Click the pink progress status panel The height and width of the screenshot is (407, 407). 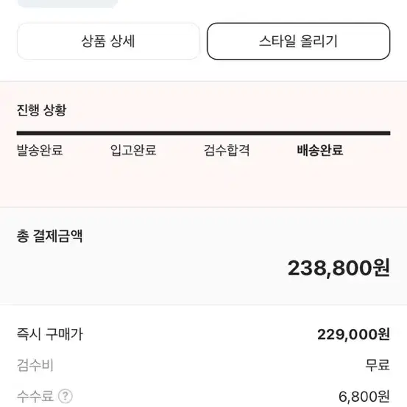[x=203, y=144]
